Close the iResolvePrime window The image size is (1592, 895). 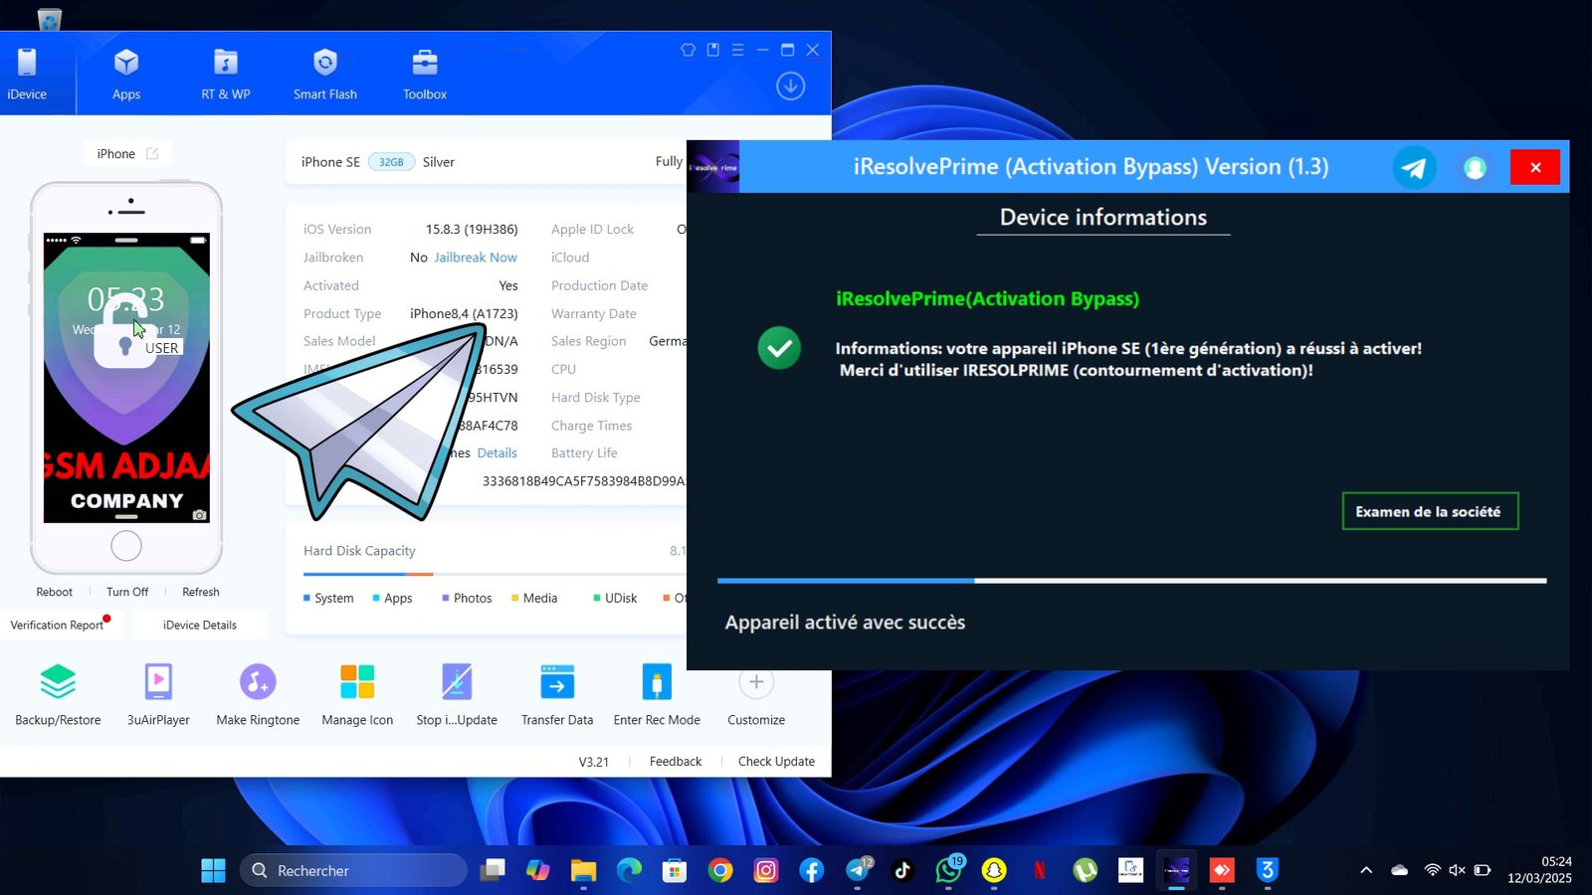tap(1535, 167)
